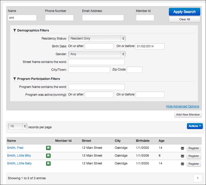This screenshot has height=185, width=206.
Task: Click the City/Town input field
Action: click(89, 70)
